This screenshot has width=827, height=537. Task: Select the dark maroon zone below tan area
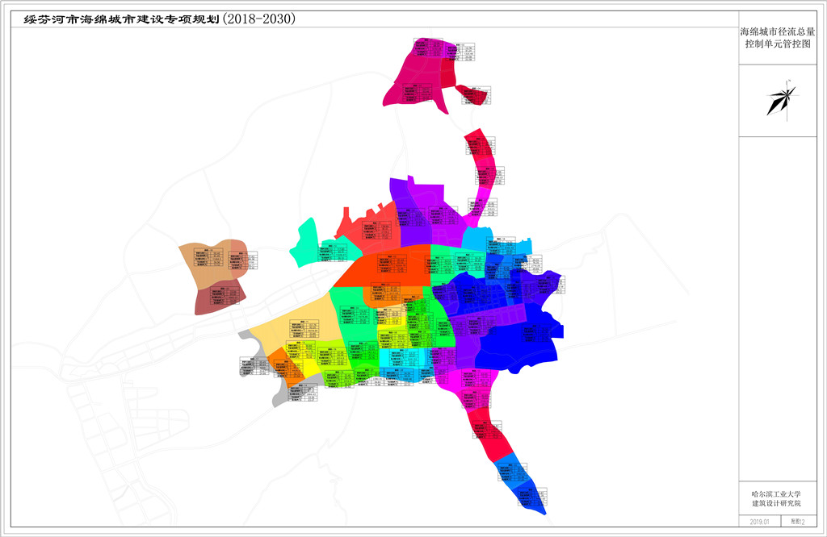pos(220,298)
